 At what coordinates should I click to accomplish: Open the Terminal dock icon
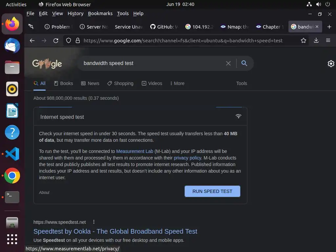[12, 197]
